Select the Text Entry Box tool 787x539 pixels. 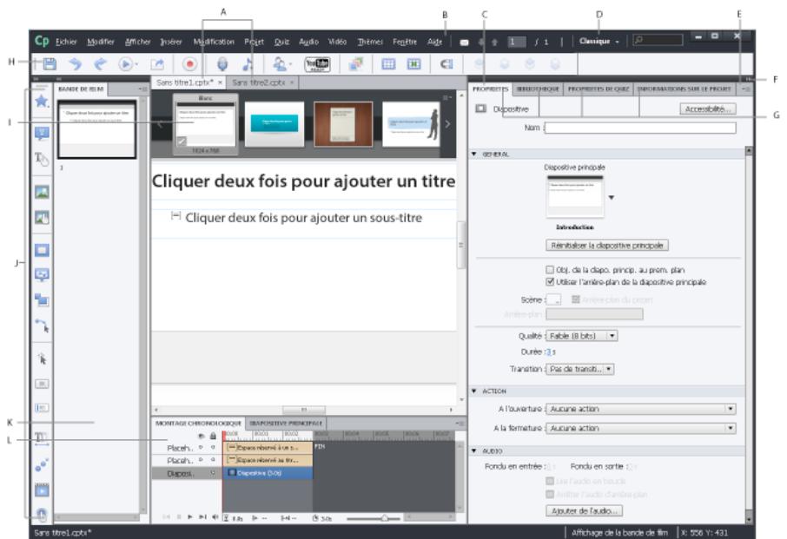(x=42, y=408)
